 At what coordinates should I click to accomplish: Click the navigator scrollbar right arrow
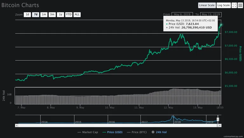[x=220, y=125]
